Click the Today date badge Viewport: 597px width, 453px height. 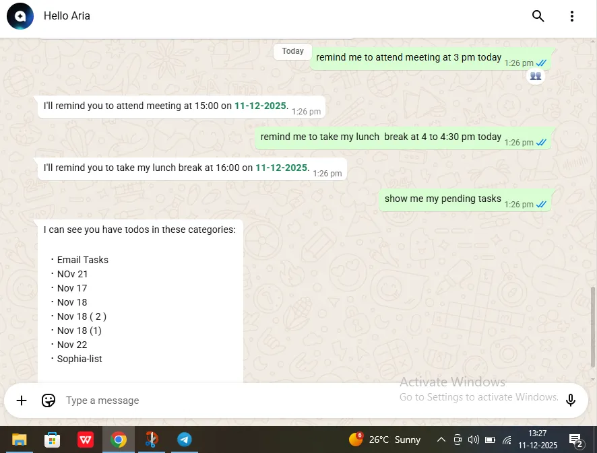tap(292, 51)
